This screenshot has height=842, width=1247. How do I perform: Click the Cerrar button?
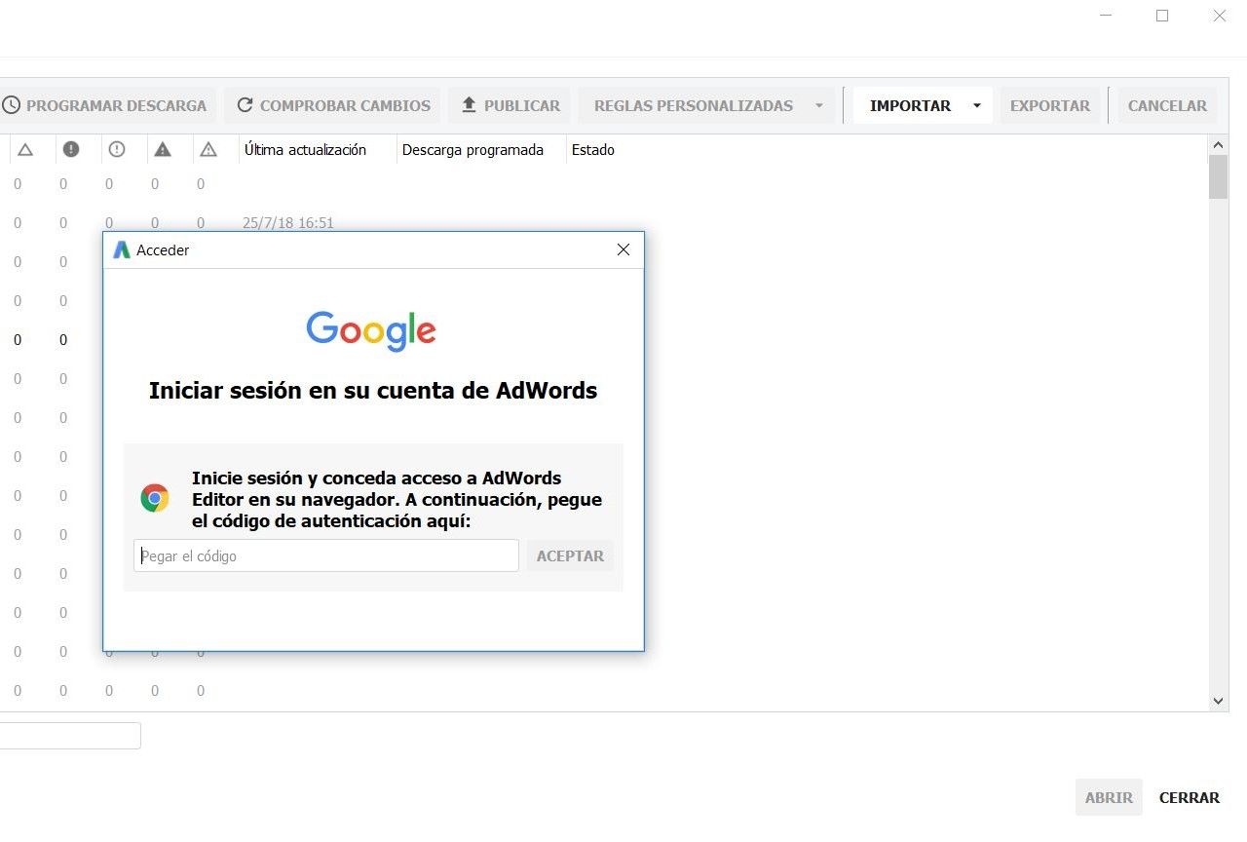pos(1190,797)
